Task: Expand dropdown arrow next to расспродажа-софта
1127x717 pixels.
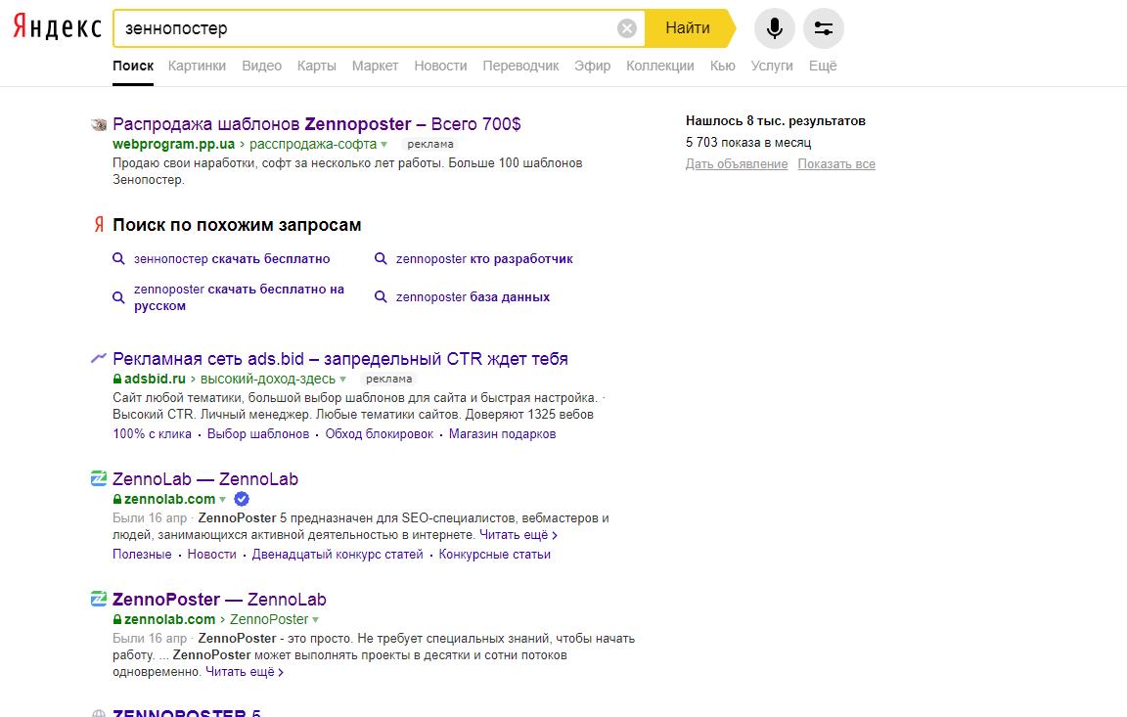Action: pyautogui.click(x=383, y=145)
